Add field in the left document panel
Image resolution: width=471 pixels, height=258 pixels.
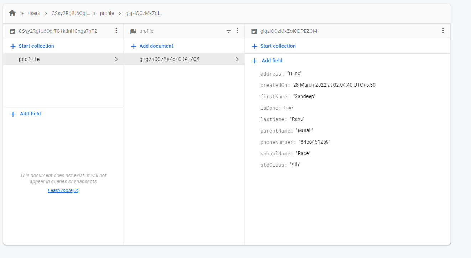pyautogui.click(x=26, y=114)
